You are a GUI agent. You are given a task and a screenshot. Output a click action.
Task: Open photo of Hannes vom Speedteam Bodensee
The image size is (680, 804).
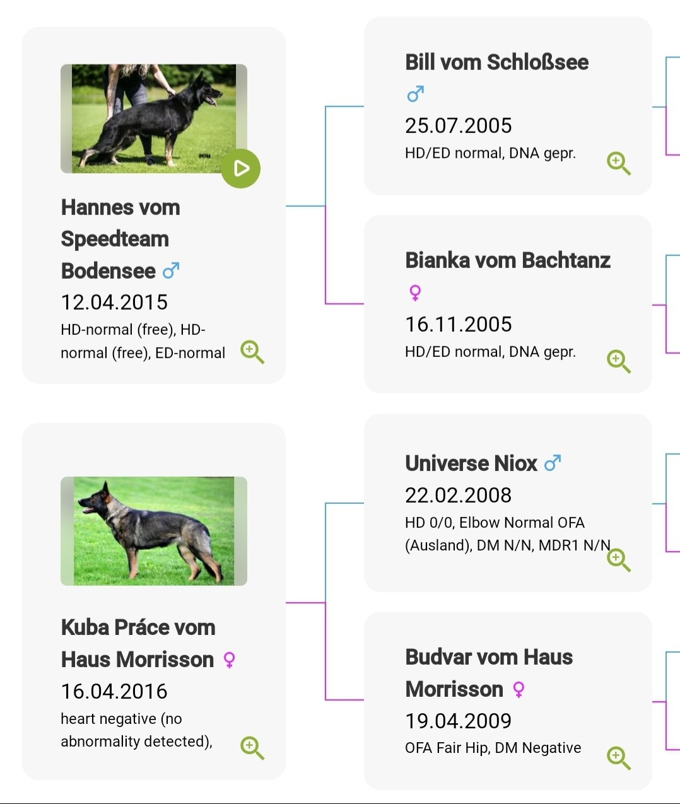click(x=153, y=118)
